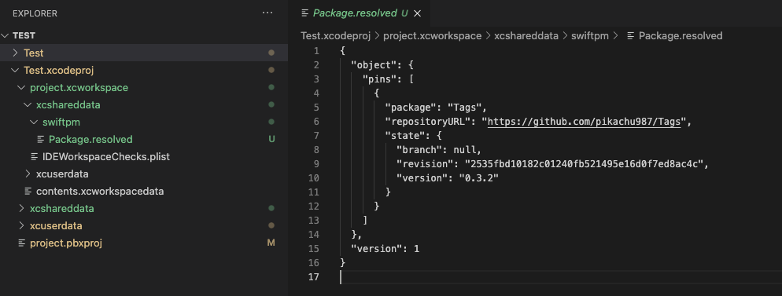Image resolution: width=782 pixels, height=296 pixels.
Task: Click the dot on yellow xcuserdata folder
Action: (x=271, y=226)
